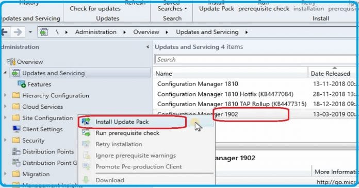Click the Search input field
The height and width of the screenshot is (188, 359).
point(256,59)
